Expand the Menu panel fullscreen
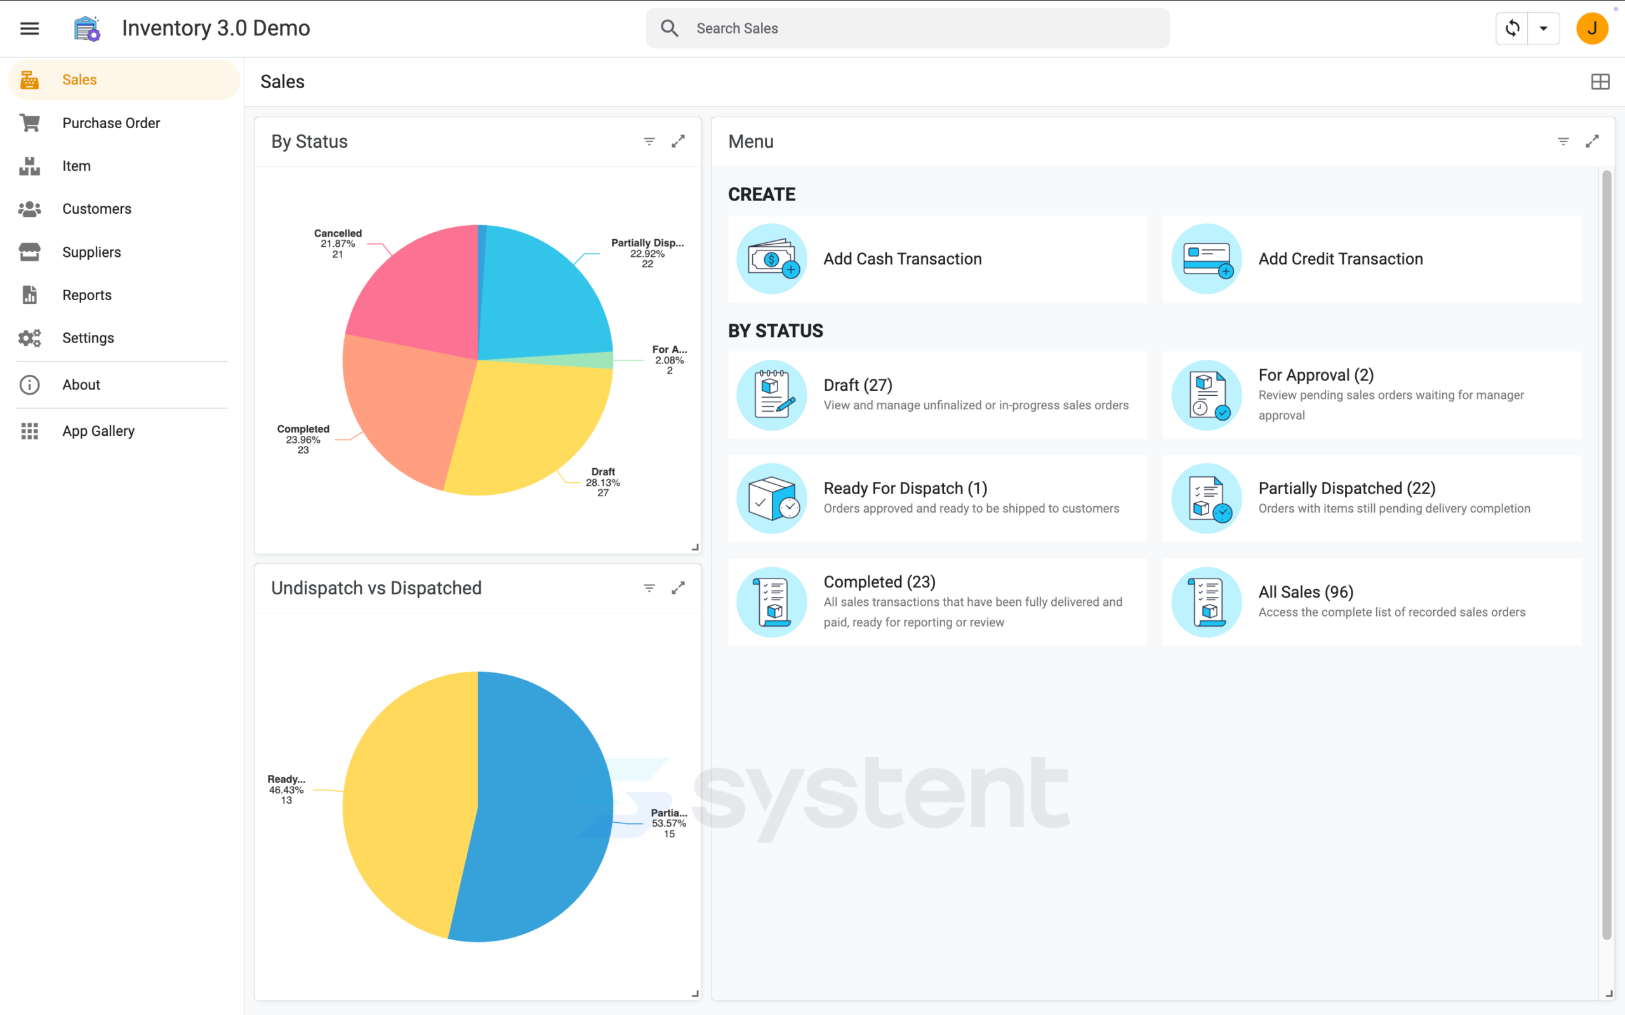Screen dimensions: 1625x1015 [x=1592, y=141]
